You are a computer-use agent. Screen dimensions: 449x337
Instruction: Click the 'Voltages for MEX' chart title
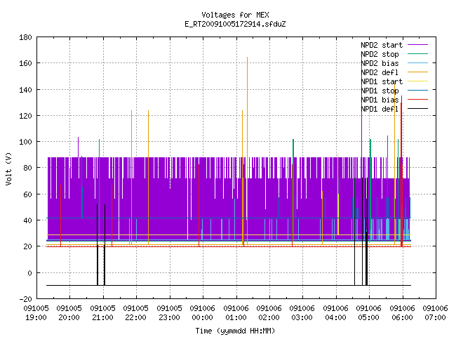coord(236,15)
